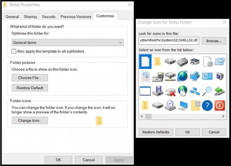Click OK in Temp Properties window
Viewport: 231px width, 166px height.
[58, 160]
